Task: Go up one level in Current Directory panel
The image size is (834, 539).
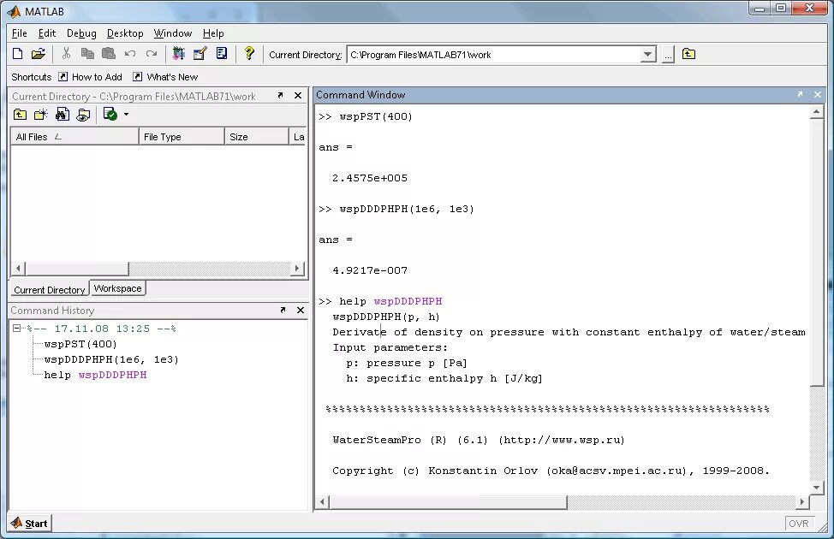Action: (21, 115)
